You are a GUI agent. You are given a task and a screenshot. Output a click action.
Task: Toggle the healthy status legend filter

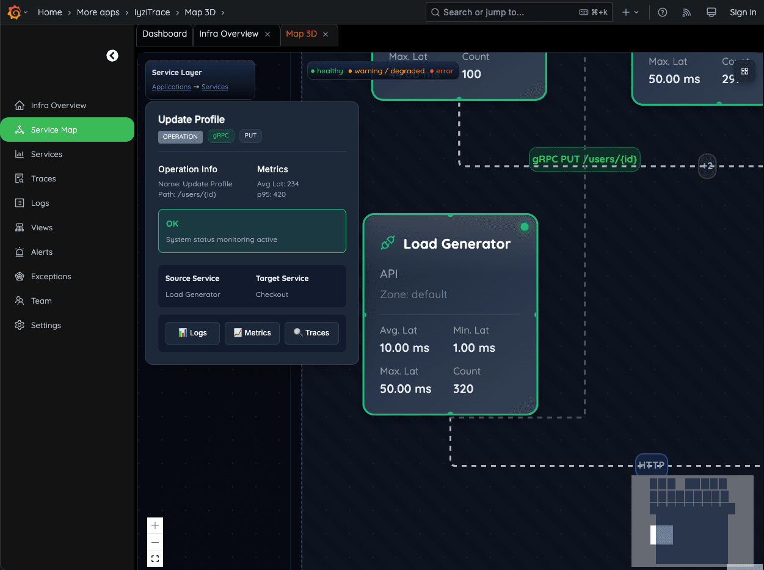(327, 70)
